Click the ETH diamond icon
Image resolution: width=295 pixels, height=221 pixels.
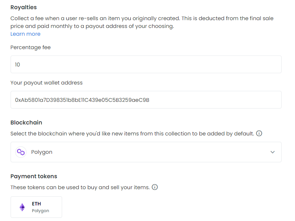coord(22,207)
